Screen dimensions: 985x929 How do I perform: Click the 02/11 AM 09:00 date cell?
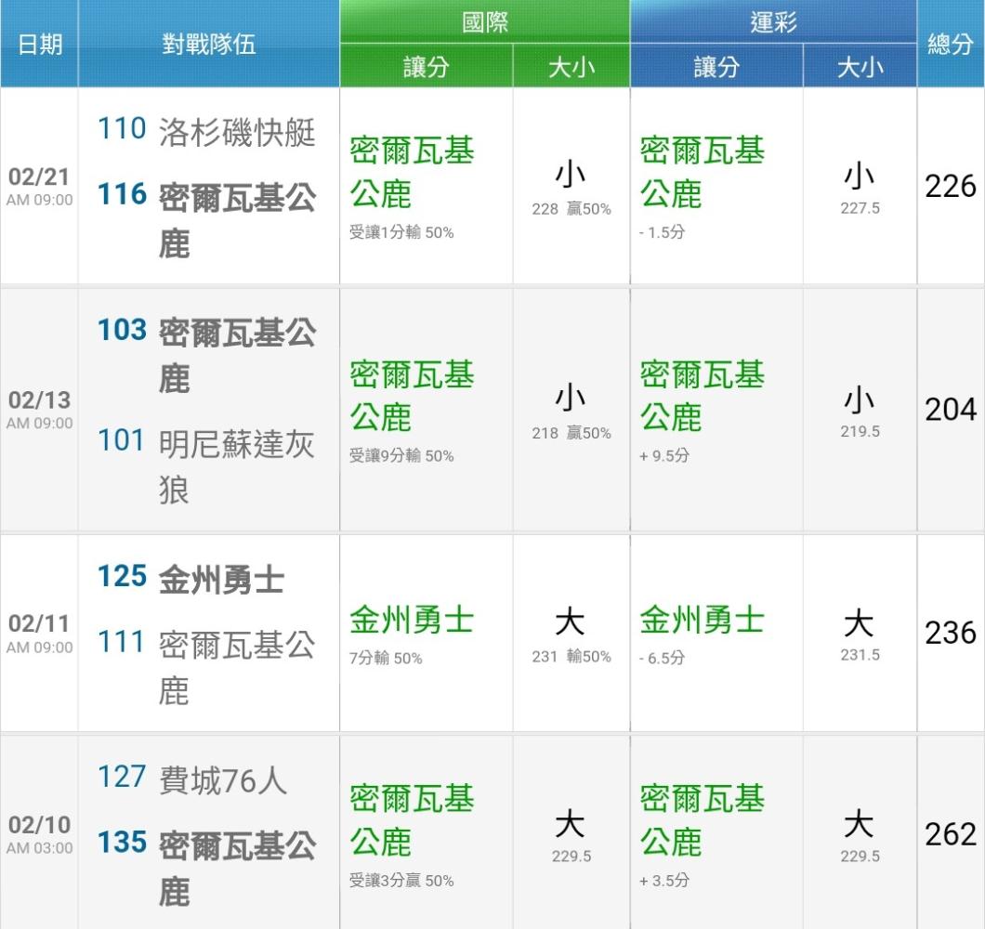point(40,634)
